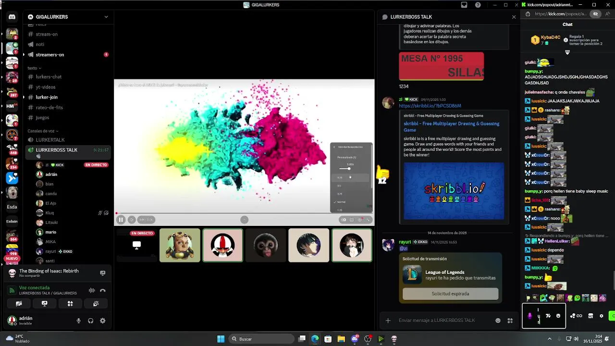Open the HM server icon
615x346 pixels.
click(x=12, y=106)
